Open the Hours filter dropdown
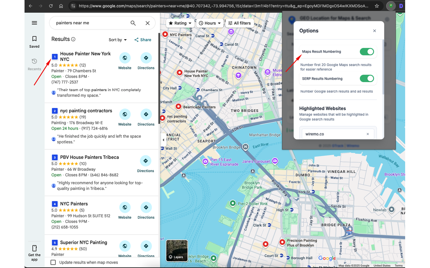Screen dimensions: 430x268 click(x=210, y=23)
